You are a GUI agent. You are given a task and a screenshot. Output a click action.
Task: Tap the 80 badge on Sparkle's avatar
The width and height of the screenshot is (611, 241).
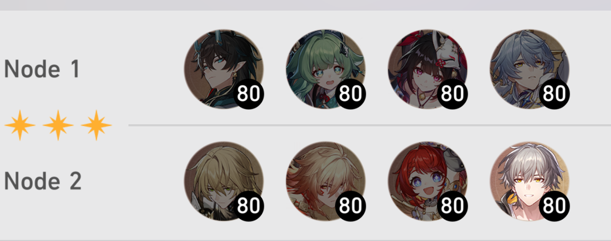coord(452,93)
